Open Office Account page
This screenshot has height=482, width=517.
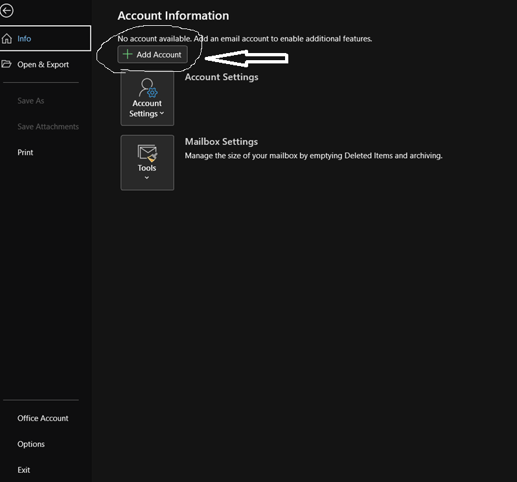click(43, 418)
